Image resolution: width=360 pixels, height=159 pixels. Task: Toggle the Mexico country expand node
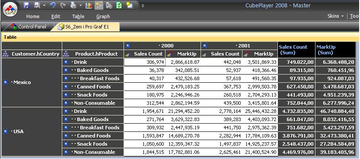tap(6, 82)
